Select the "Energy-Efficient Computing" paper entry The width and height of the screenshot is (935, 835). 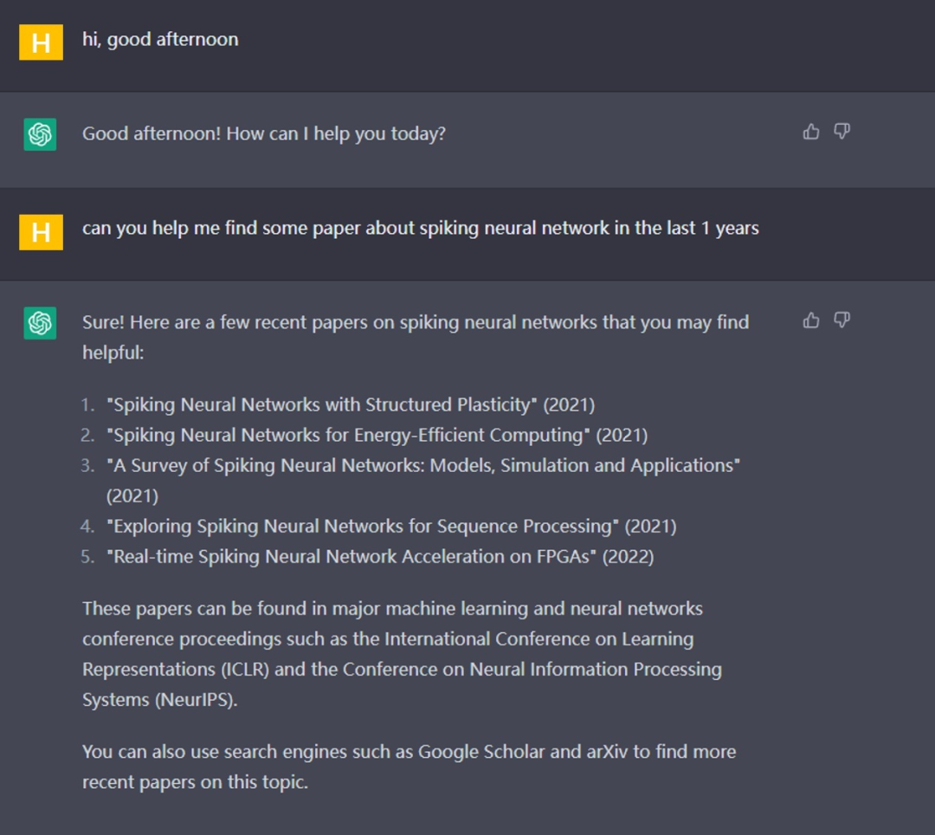point(377,435)
